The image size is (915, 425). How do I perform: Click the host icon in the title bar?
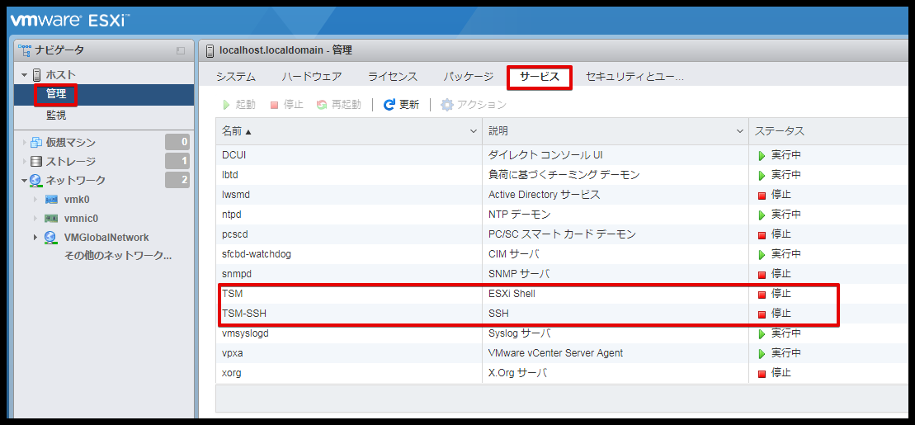[210, 51]
